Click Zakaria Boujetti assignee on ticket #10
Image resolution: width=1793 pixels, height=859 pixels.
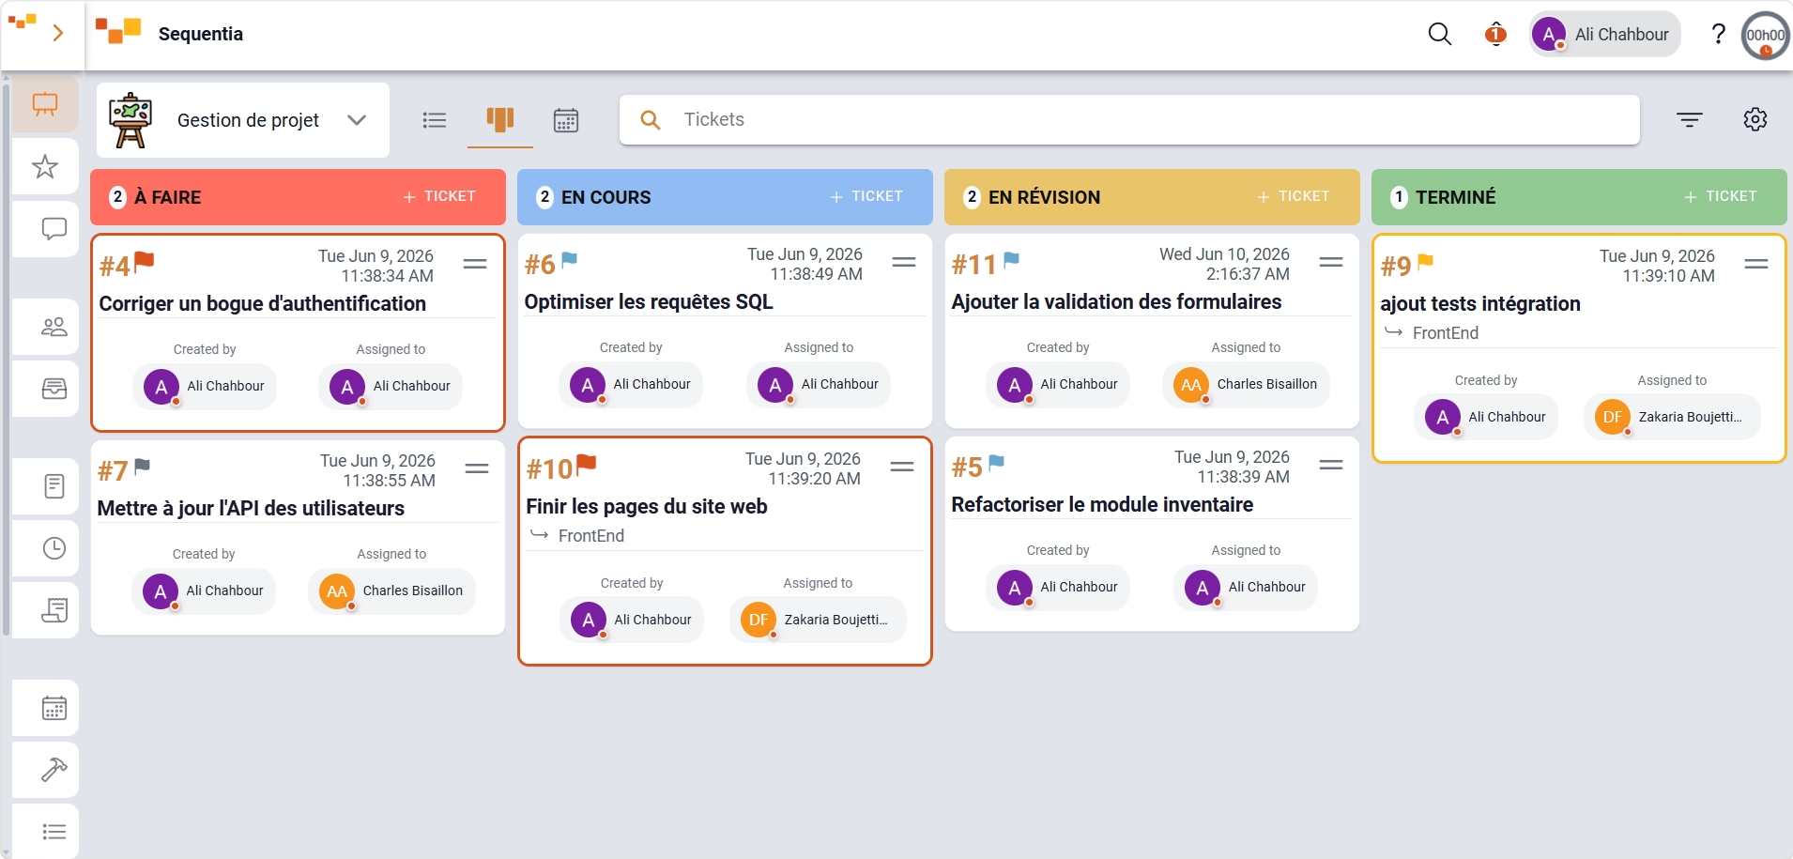point(817,620)
